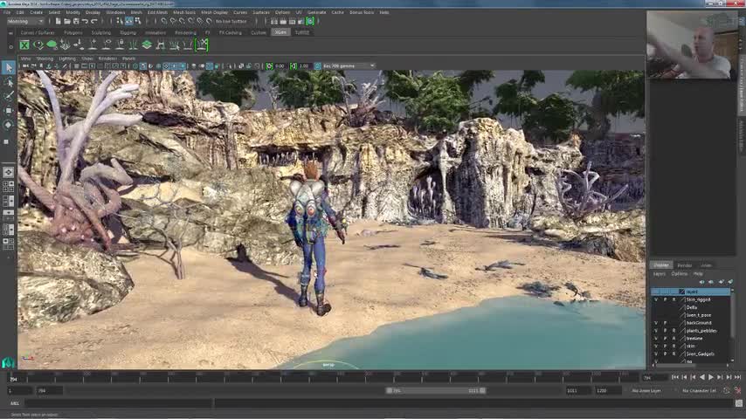This screenshot has width=746, height=419.
Task: Open the Modeling menu set dropdown
Action: click(24, 21)
